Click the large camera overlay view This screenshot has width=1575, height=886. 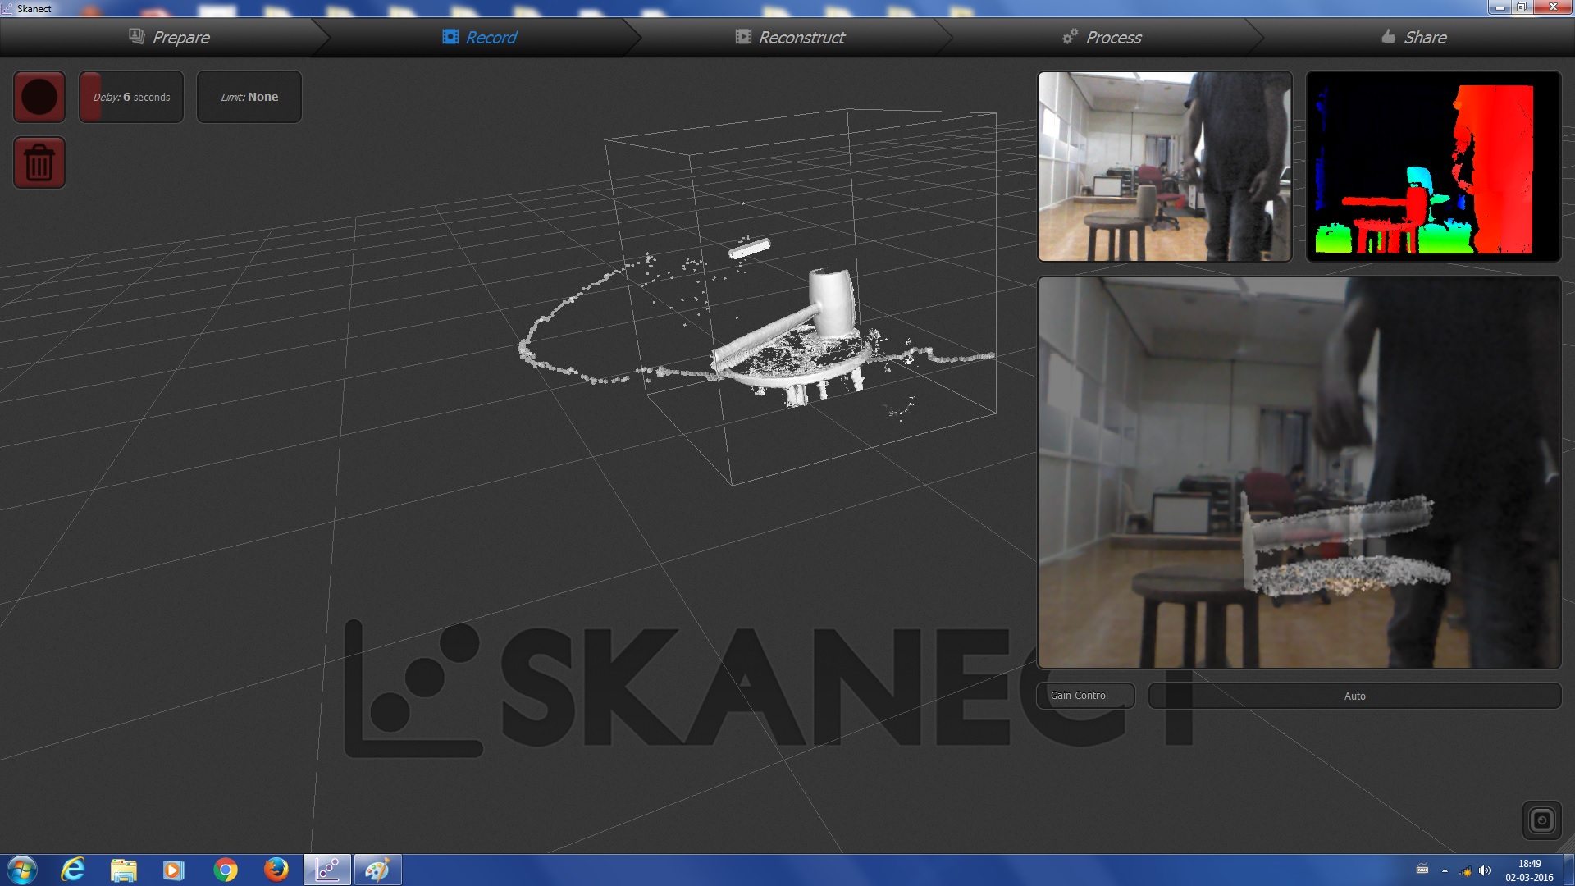(x=1299, y=473)
